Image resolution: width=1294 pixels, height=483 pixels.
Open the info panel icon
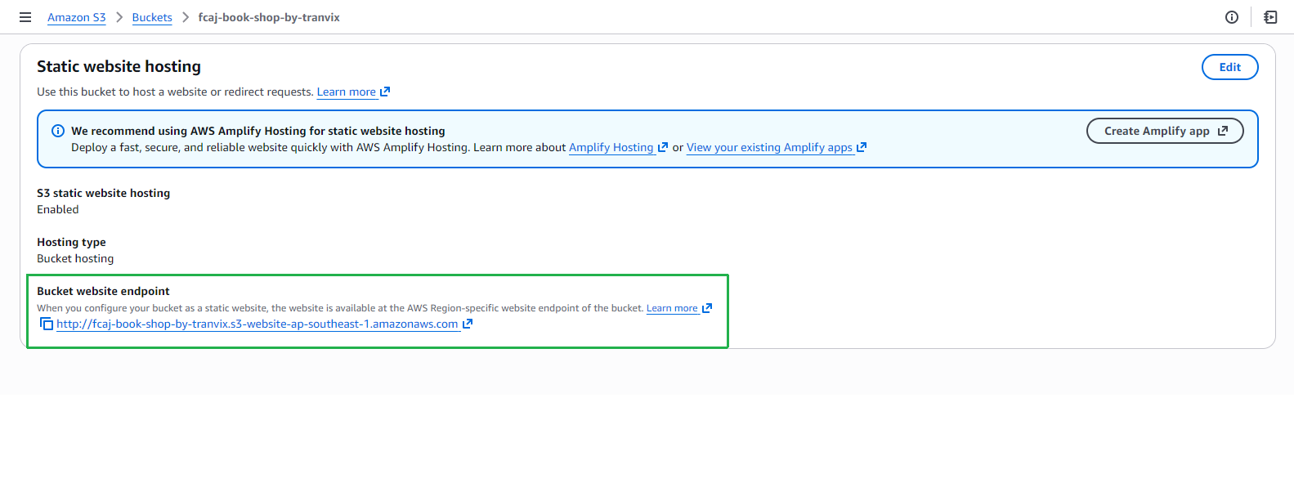(x=1232, y=17)
